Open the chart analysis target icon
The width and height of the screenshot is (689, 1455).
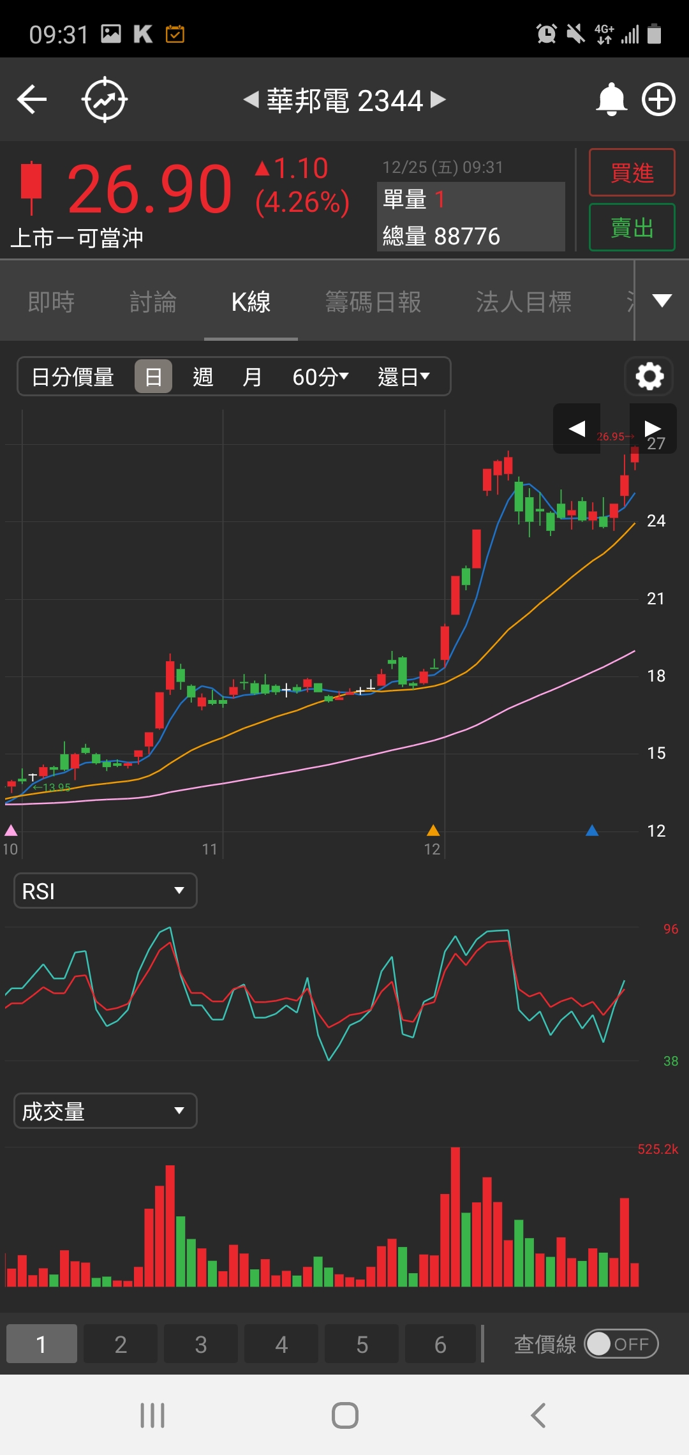tap(105, 100)
